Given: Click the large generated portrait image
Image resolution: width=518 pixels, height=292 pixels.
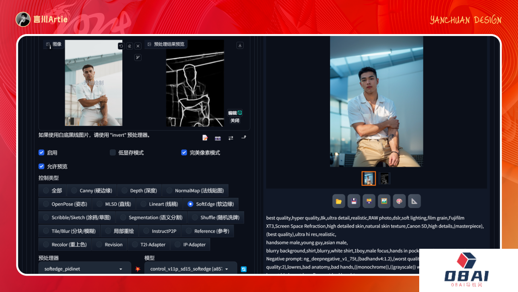Looking at the screenshot, I should point(377,101).
